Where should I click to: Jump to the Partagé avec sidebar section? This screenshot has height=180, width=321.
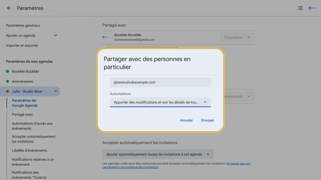point(22,114)
